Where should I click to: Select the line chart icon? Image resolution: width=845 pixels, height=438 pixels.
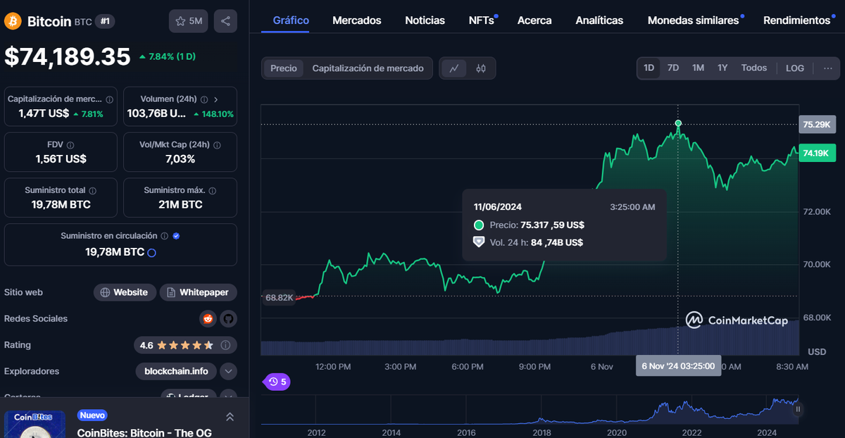point(454,68)
